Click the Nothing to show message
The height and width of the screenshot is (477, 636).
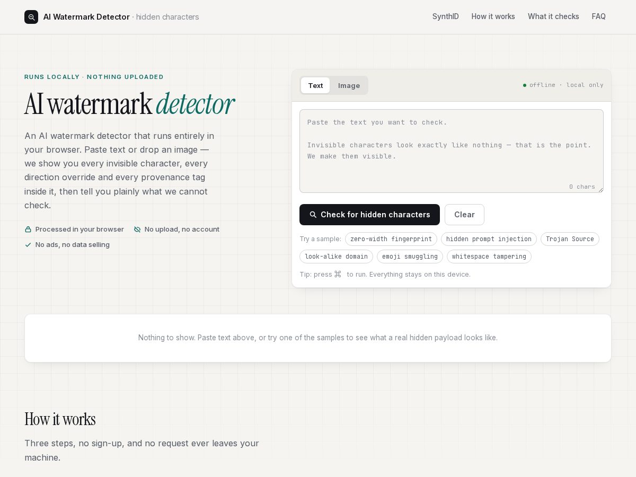pyautogui.click(x=318, y=338)
